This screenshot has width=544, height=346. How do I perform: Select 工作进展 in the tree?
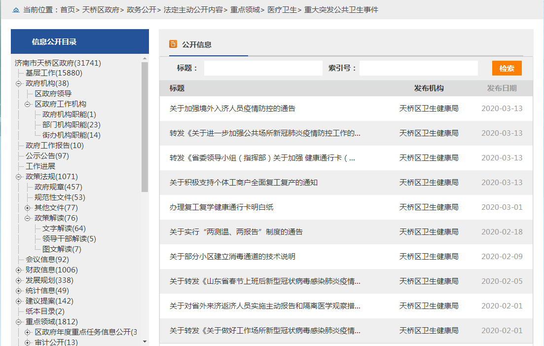40,166
